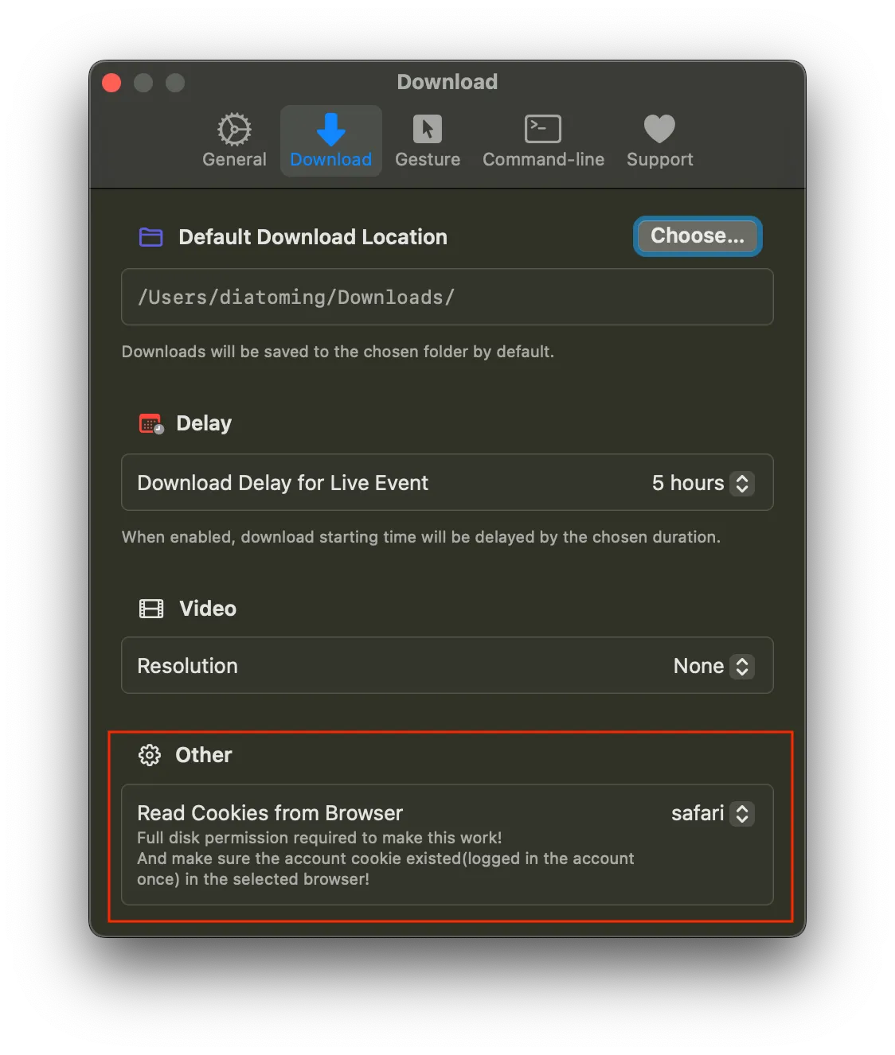Click the blue Download arrow icon
This screenshot has height=1055, width=895.
tap(330, 128)
